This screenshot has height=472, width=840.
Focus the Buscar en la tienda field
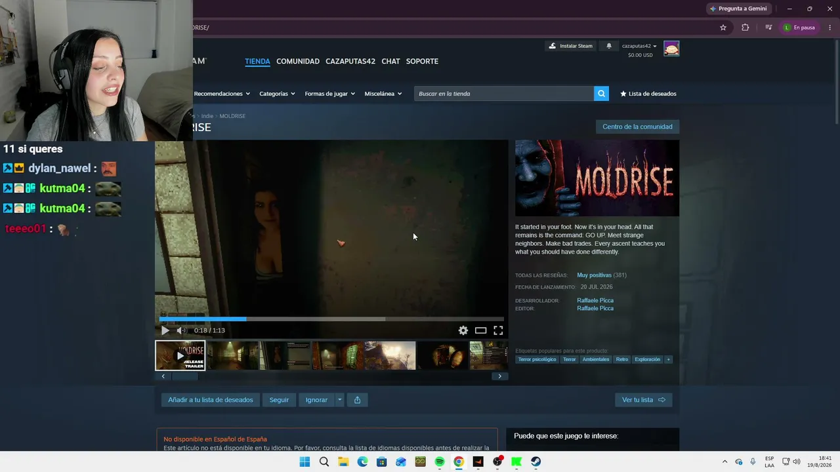tap(504, 94)
